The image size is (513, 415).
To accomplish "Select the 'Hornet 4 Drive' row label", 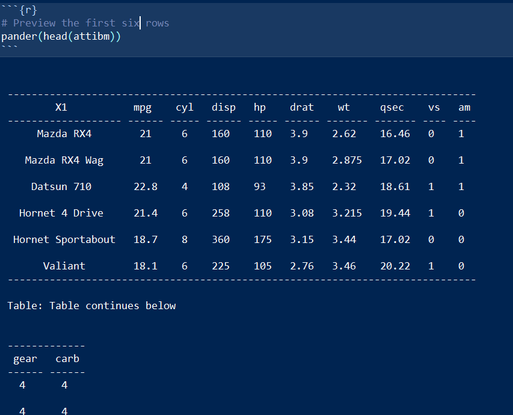I will (x=61, y=213).
